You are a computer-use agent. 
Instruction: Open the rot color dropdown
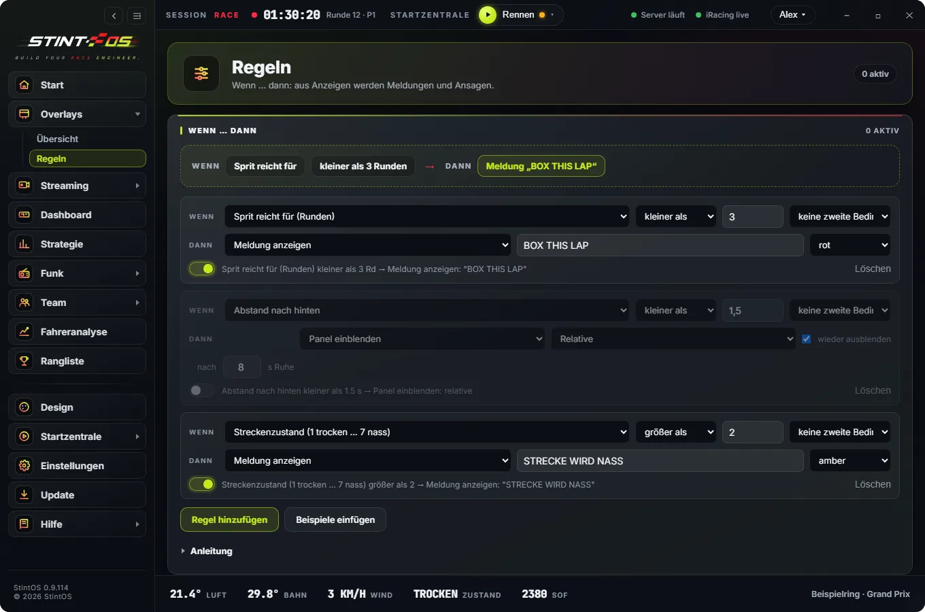pyautogui.click(x=850, y=245)
